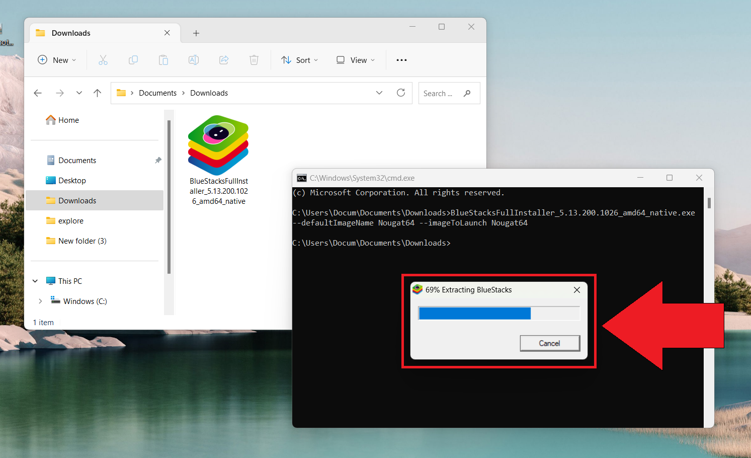Unpin Documents from Quick access
751x458 pixels.
click(x=158, y=160)
